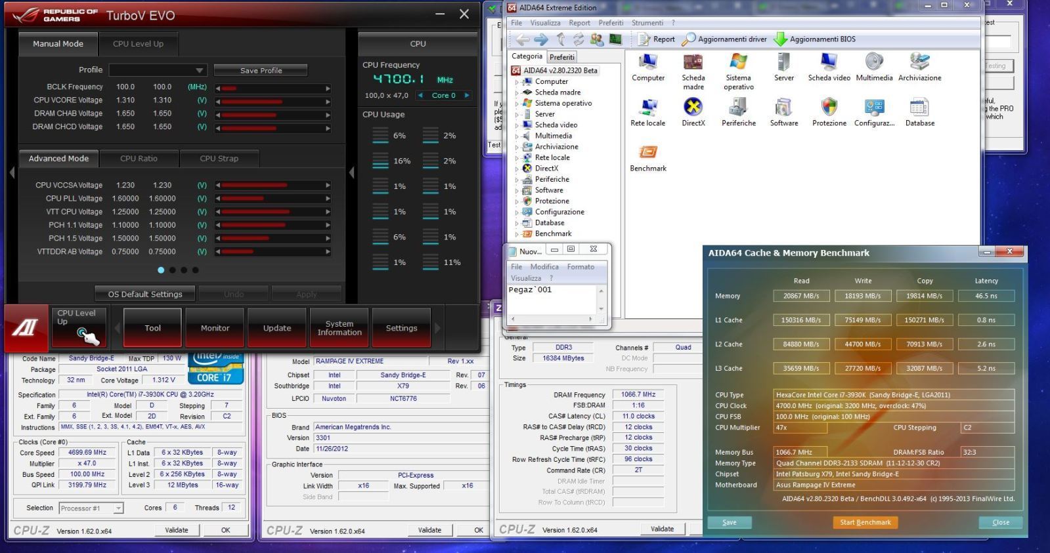Switch to the CPU Strap tab
1050x553 pixels.
click(x=219, y=158)
